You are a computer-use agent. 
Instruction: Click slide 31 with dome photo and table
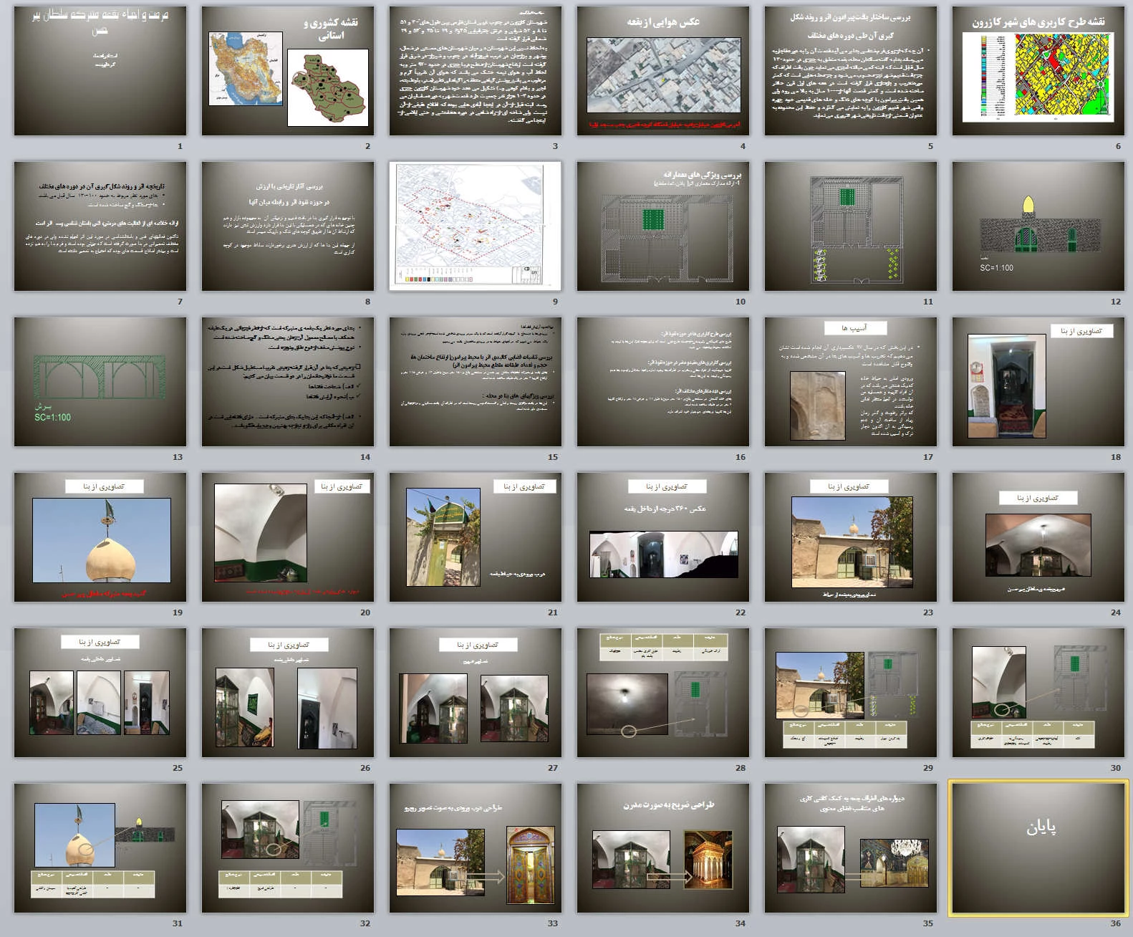[x=100, y=848]
